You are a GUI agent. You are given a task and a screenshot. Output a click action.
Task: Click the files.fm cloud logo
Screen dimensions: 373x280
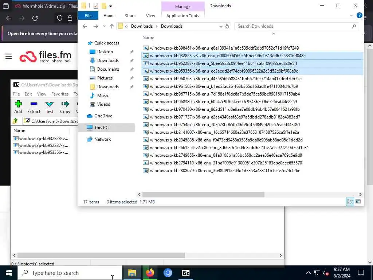[x=28, y=57]
